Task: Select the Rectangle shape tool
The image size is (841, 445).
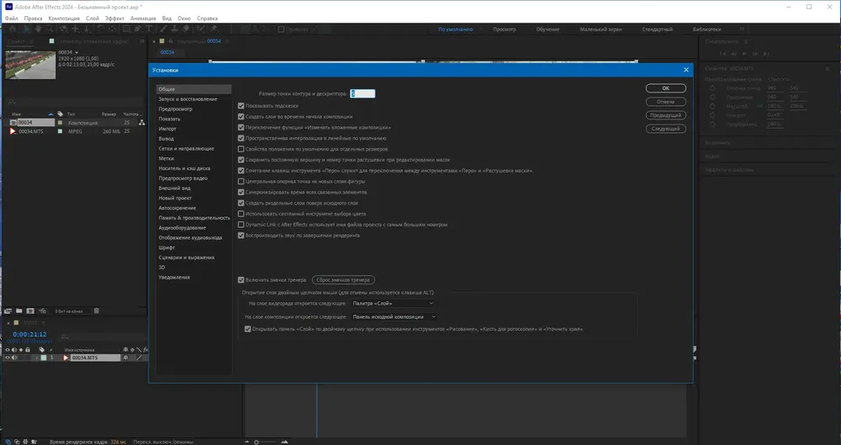Action: click(x=126, y=29)
